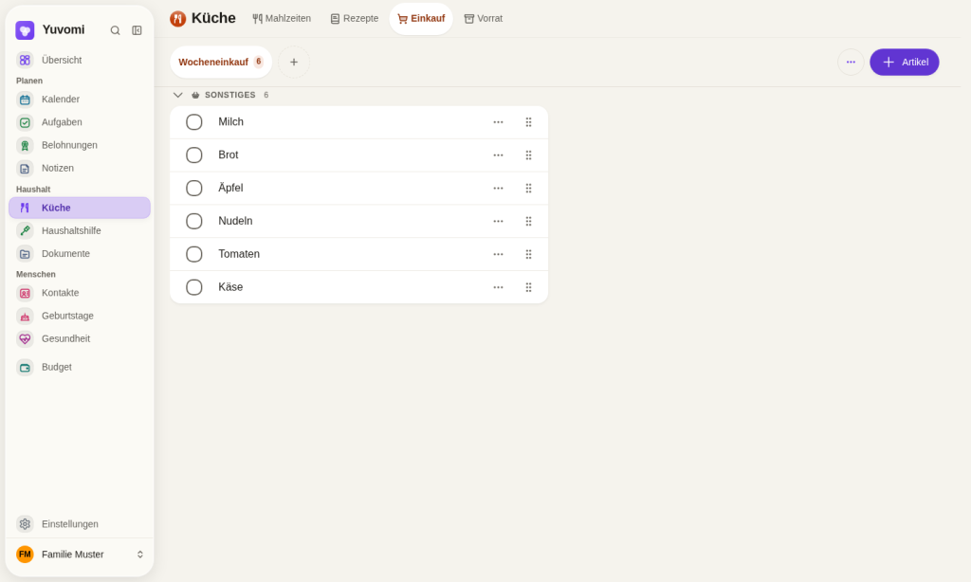The height and width of the screenshot is (582, 971).
Task: Tick the Käse checkbox
Action: pos(194,287)
